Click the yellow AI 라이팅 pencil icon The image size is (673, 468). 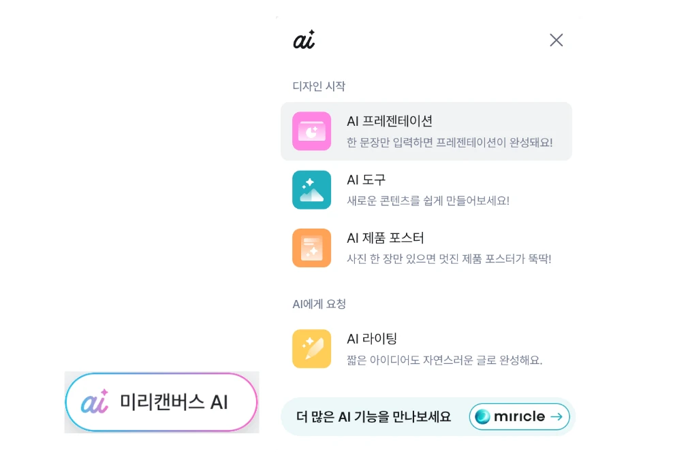[311, 348]
